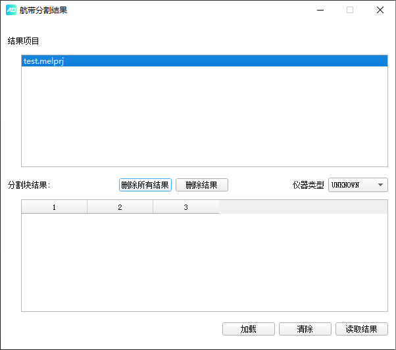Image resolution: width=396 pixels, height=350 pixels.
Task: Select test.melprj in the results list
Action: [x=205, y=61]
